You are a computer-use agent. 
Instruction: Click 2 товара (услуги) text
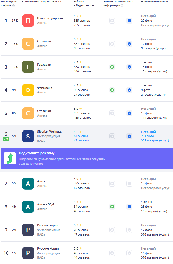pyautogui.click(x=153, y=95)
